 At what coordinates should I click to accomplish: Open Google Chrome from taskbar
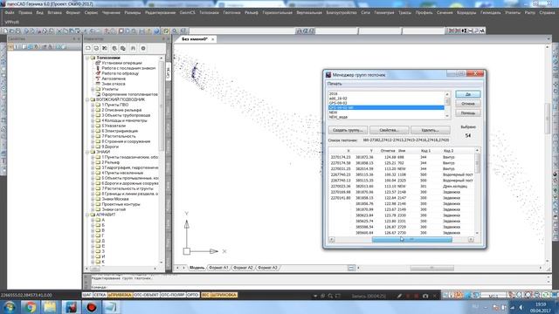click(x=30, y=307)
